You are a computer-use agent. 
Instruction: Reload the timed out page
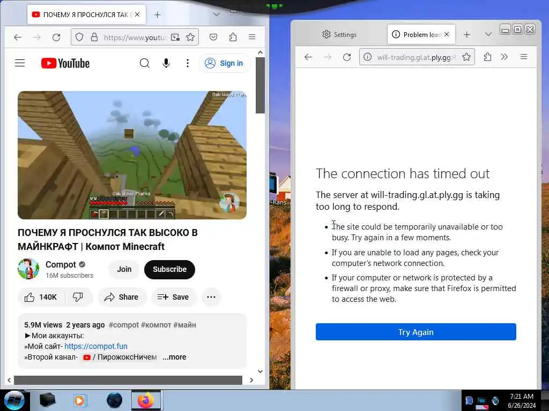(x=347, y=57)
